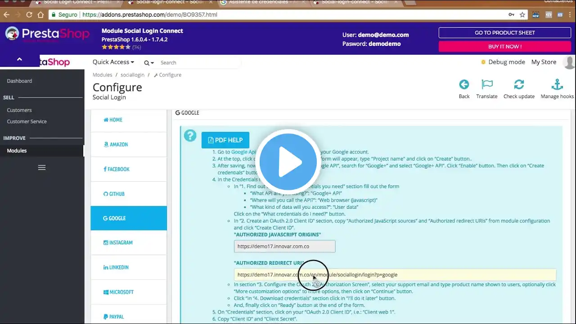Image resolution: width=576 pixels, height=324 pixels.
Task: Switch to the LinkedIn tab
Action: coord(129,267)
